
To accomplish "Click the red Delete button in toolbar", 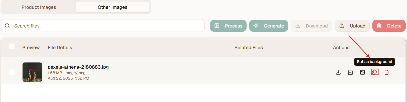I will 389,26.
